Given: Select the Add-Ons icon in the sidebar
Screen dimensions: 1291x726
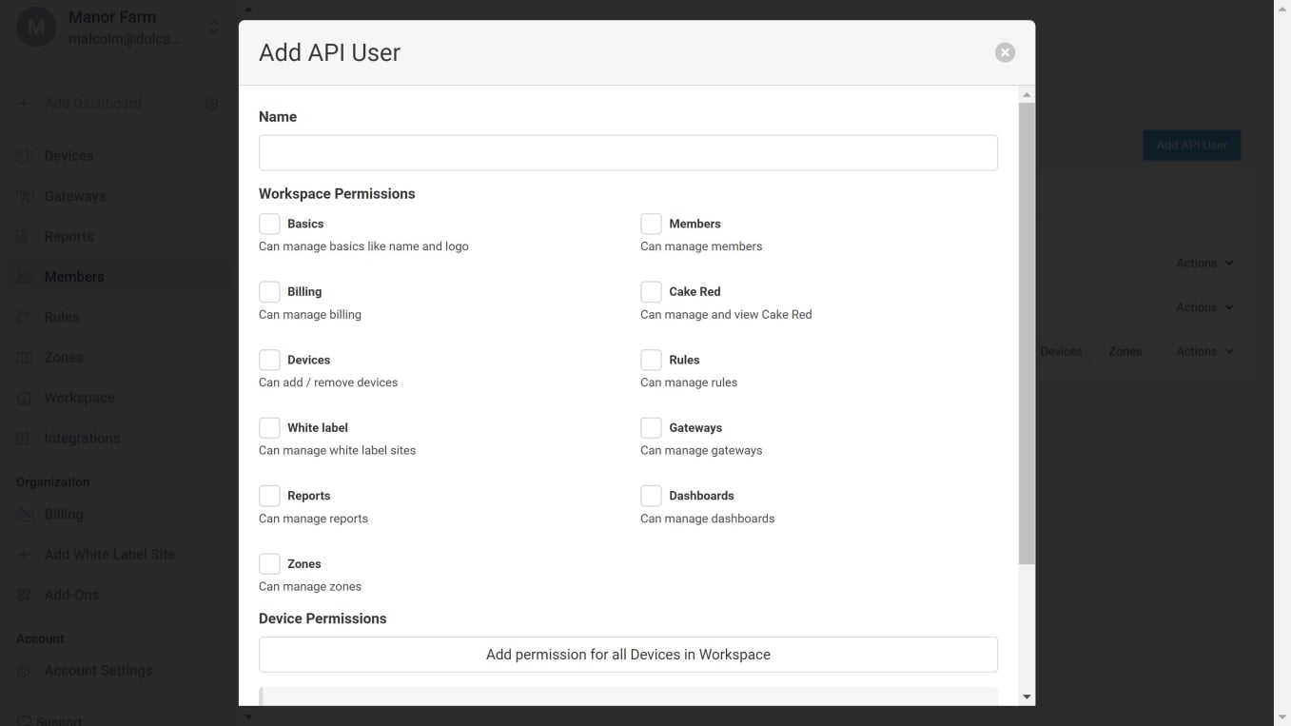Looking at the screenshot, I should click(24, 594).
